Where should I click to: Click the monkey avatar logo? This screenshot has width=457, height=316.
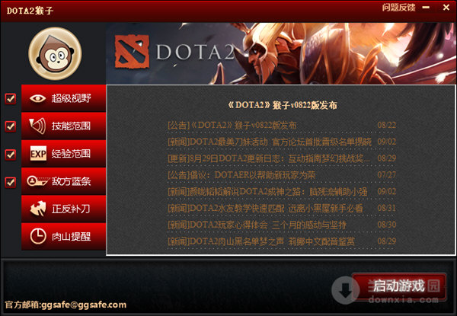(x=55, y=53)
